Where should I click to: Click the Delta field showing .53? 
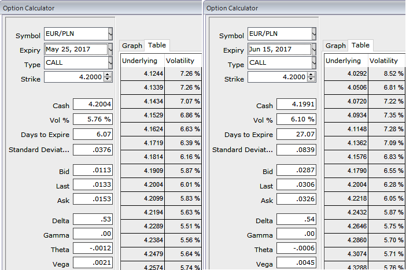point(93,219)
